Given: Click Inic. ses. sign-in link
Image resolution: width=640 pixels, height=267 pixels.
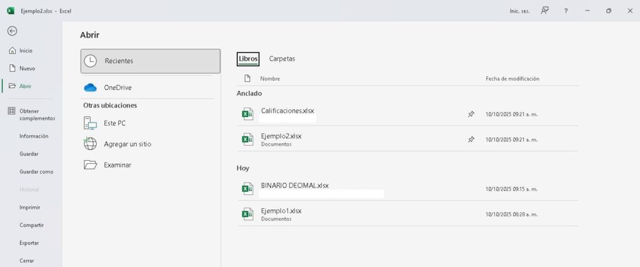Looking at the screenshot, I should pos(519,11).
